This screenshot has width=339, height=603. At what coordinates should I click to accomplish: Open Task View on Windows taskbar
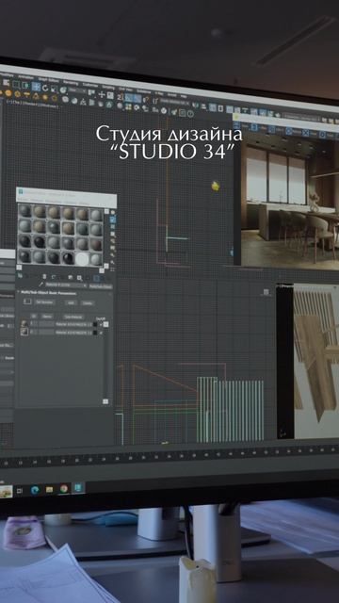(20, 491)
